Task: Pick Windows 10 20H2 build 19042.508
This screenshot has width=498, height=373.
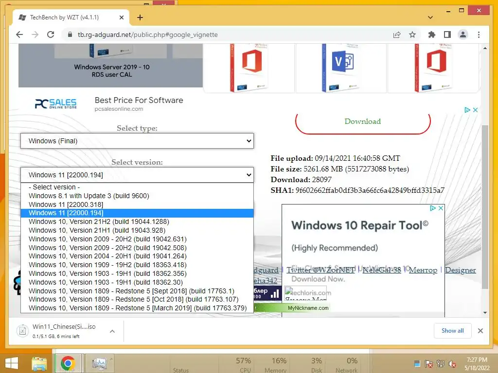Action: [x=137, y=248]
